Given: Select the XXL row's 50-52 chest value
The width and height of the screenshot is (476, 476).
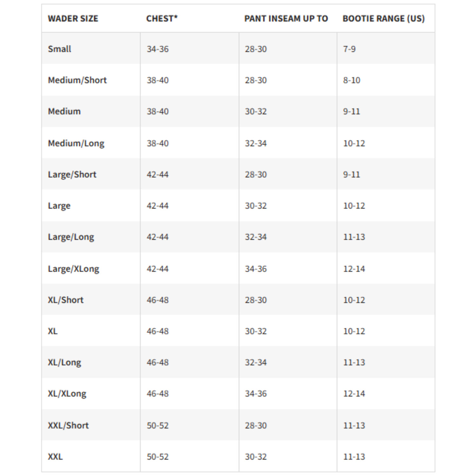Looking at the screenshot, I should click(158, 457).
